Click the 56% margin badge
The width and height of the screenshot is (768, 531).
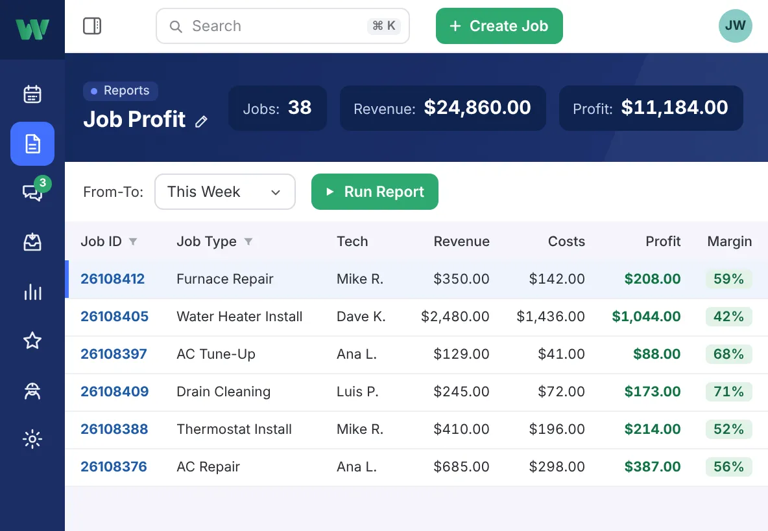point(729,467)
